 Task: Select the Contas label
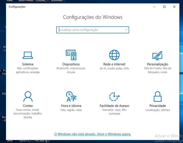pos(28,106)
